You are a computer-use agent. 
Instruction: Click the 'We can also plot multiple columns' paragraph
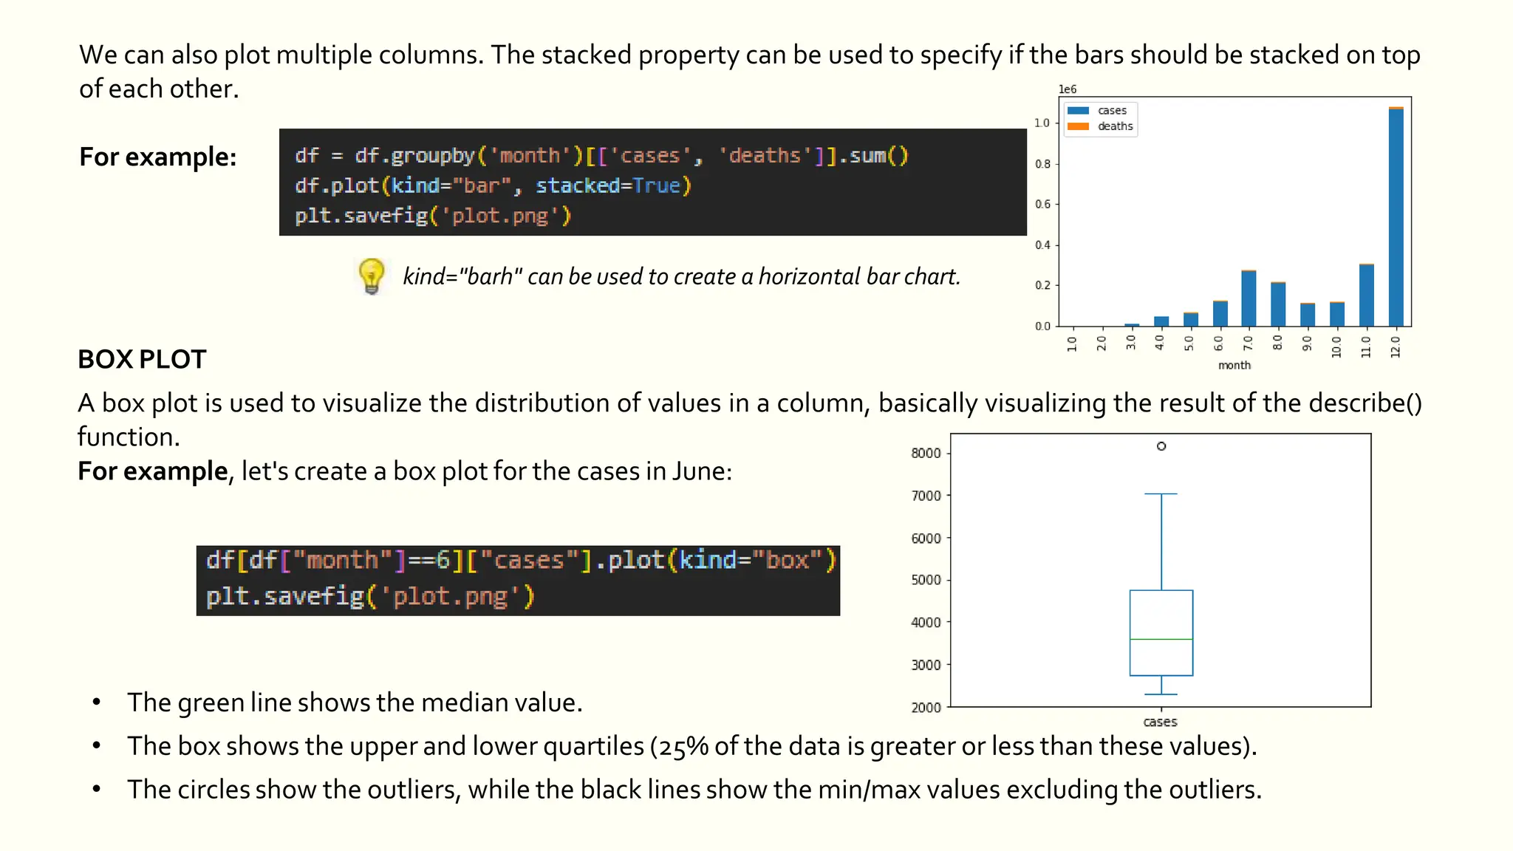(750, 72)
